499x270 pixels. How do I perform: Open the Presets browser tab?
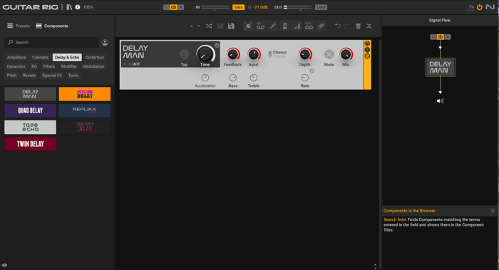click(19, 26)
